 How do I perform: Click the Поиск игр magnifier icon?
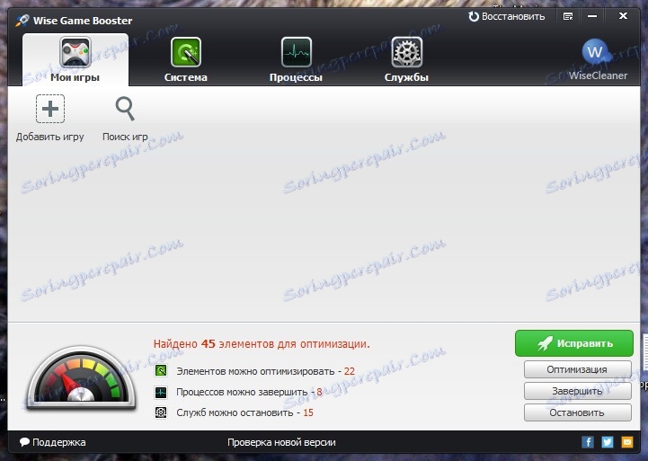(x=125, y=109)
